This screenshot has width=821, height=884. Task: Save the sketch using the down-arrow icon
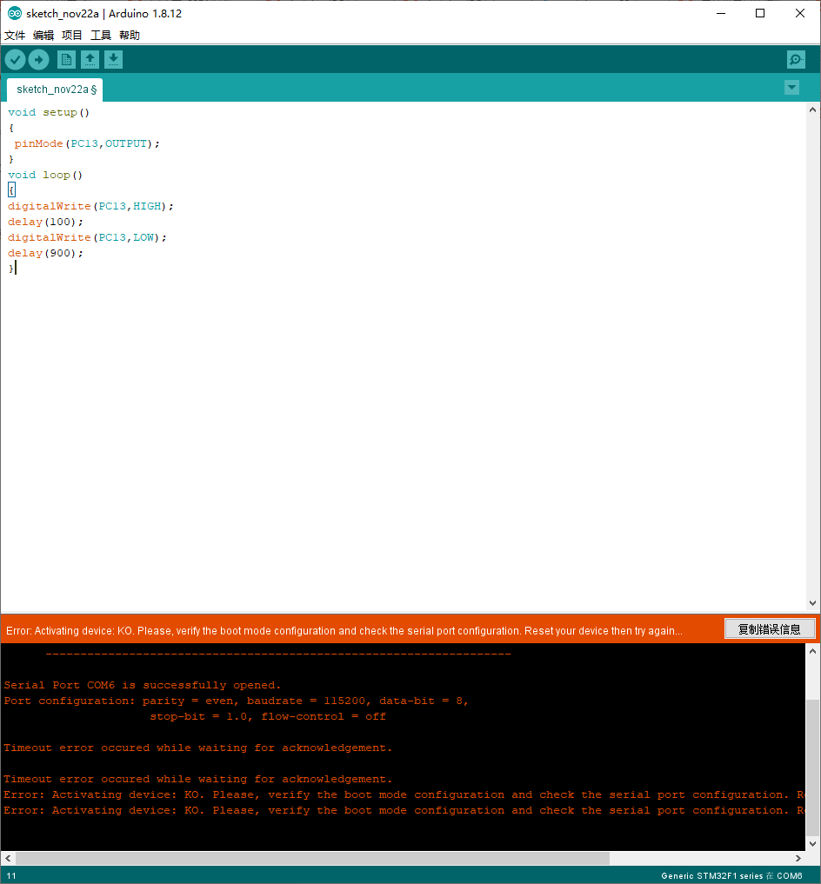click(113, 59)
